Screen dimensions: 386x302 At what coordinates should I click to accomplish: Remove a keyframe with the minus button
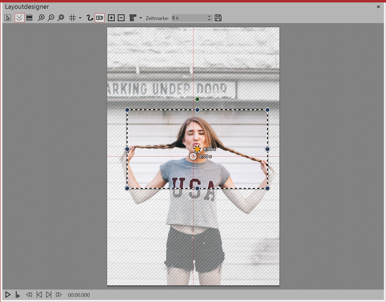[x=121, y=18]
